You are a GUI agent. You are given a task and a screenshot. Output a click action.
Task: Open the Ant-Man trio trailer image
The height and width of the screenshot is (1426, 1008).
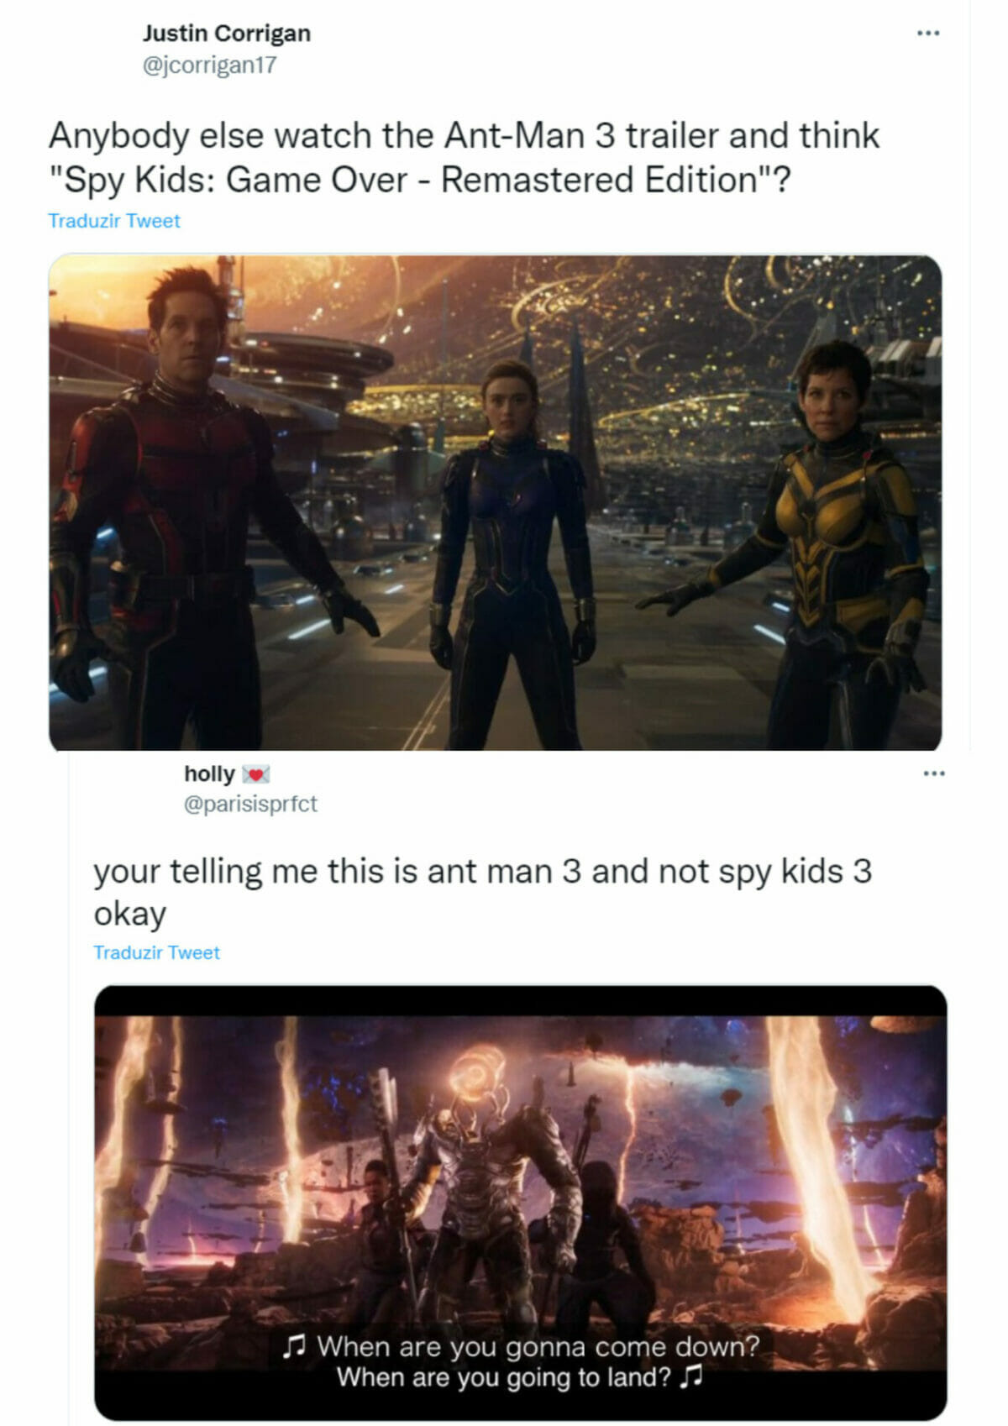[495, 502]
